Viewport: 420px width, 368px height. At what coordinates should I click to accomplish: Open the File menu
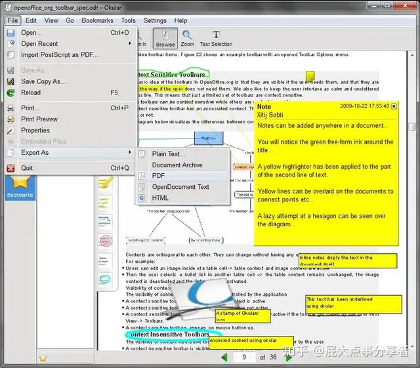12,20
